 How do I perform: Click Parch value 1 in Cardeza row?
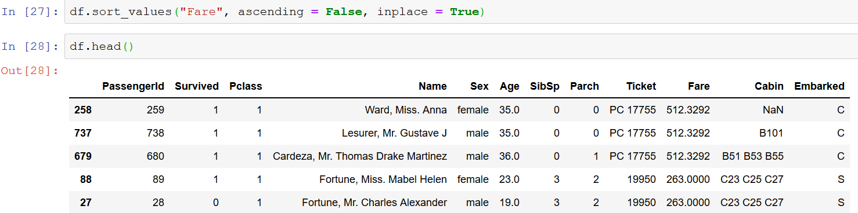[596, 156]
